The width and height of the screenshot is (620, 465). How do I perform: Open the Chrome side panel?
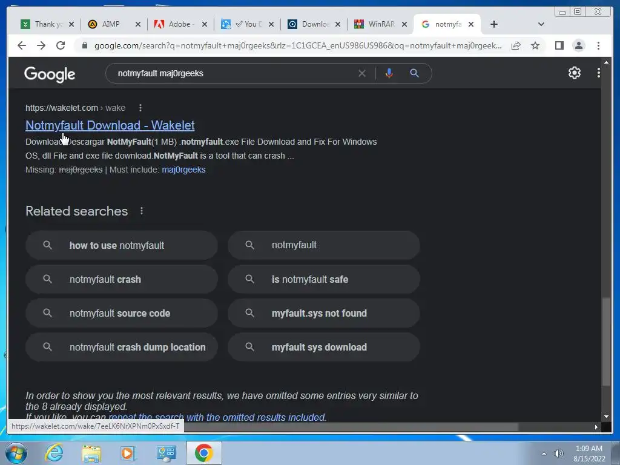[559, 45]
